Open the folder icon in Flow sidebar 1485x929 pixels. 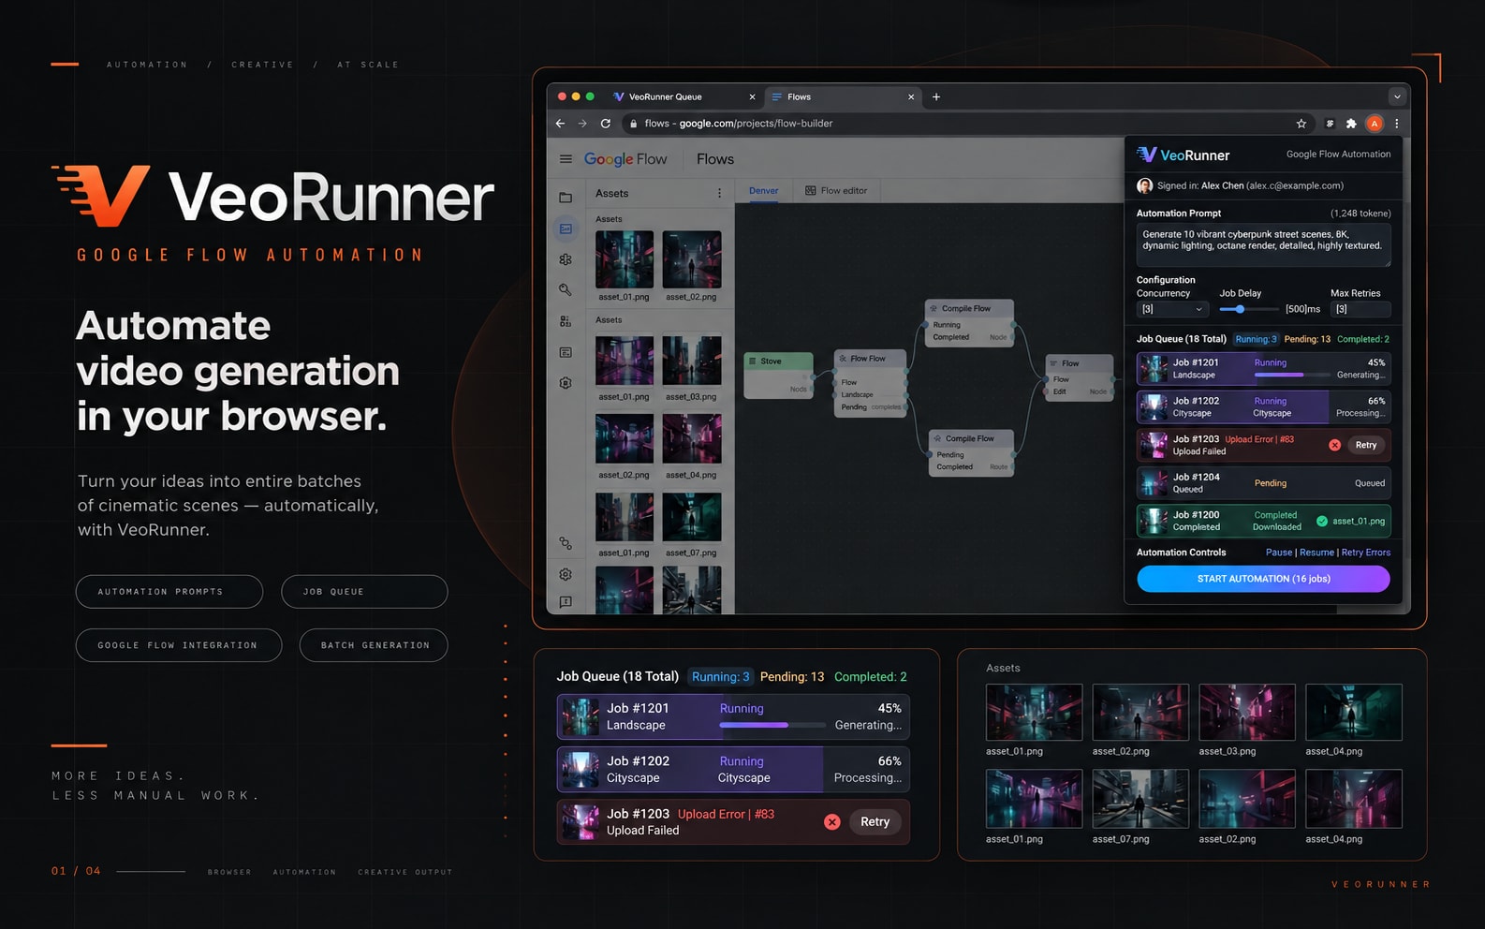pyautogui.click(x=566, y=198)
